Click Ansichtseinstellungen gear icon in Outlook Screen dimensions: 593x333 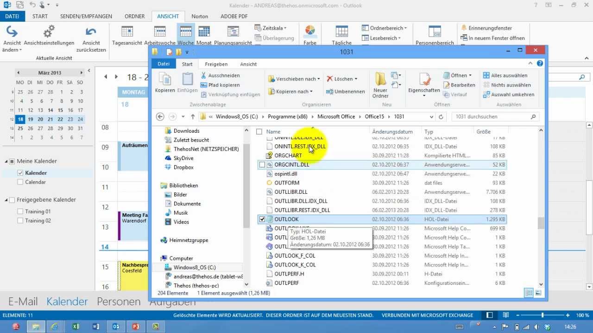click(x=49, y=32)
